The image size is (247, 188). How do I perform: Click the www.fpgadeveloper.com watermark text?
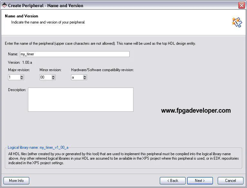click(x=196, y=111)
